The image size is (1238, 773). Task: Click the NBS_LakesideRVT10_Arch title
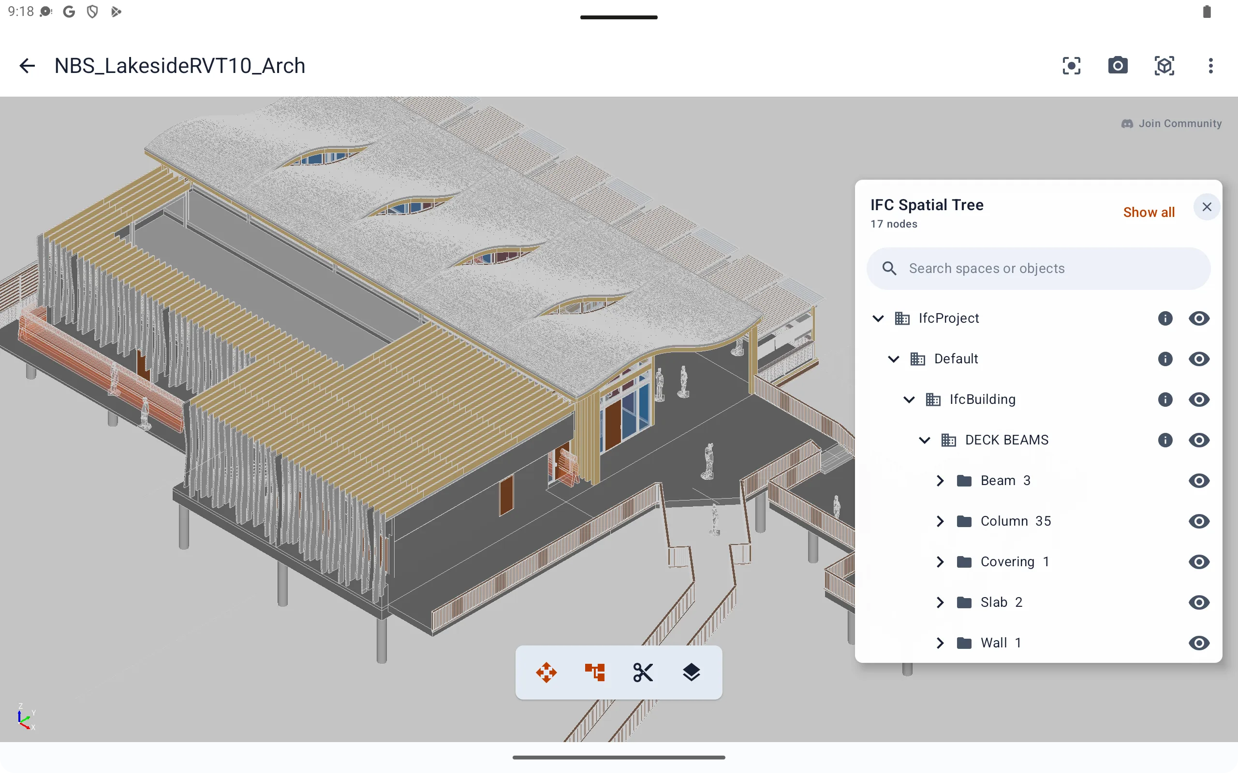(x=179, y=66)
